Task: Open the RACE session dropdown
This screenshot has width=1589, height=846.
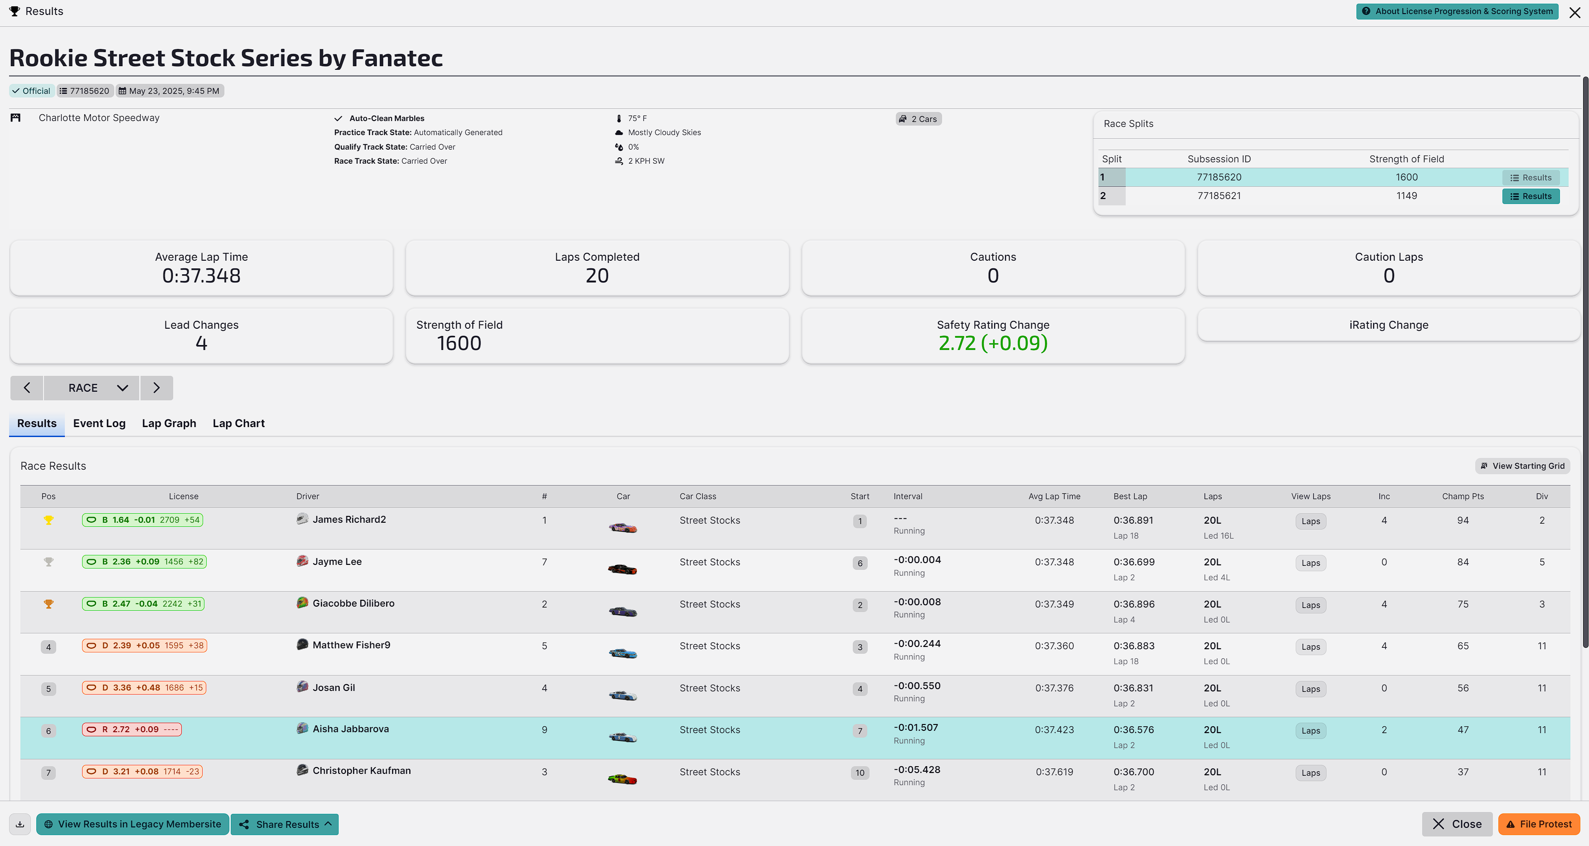Action: coord(92,388)
